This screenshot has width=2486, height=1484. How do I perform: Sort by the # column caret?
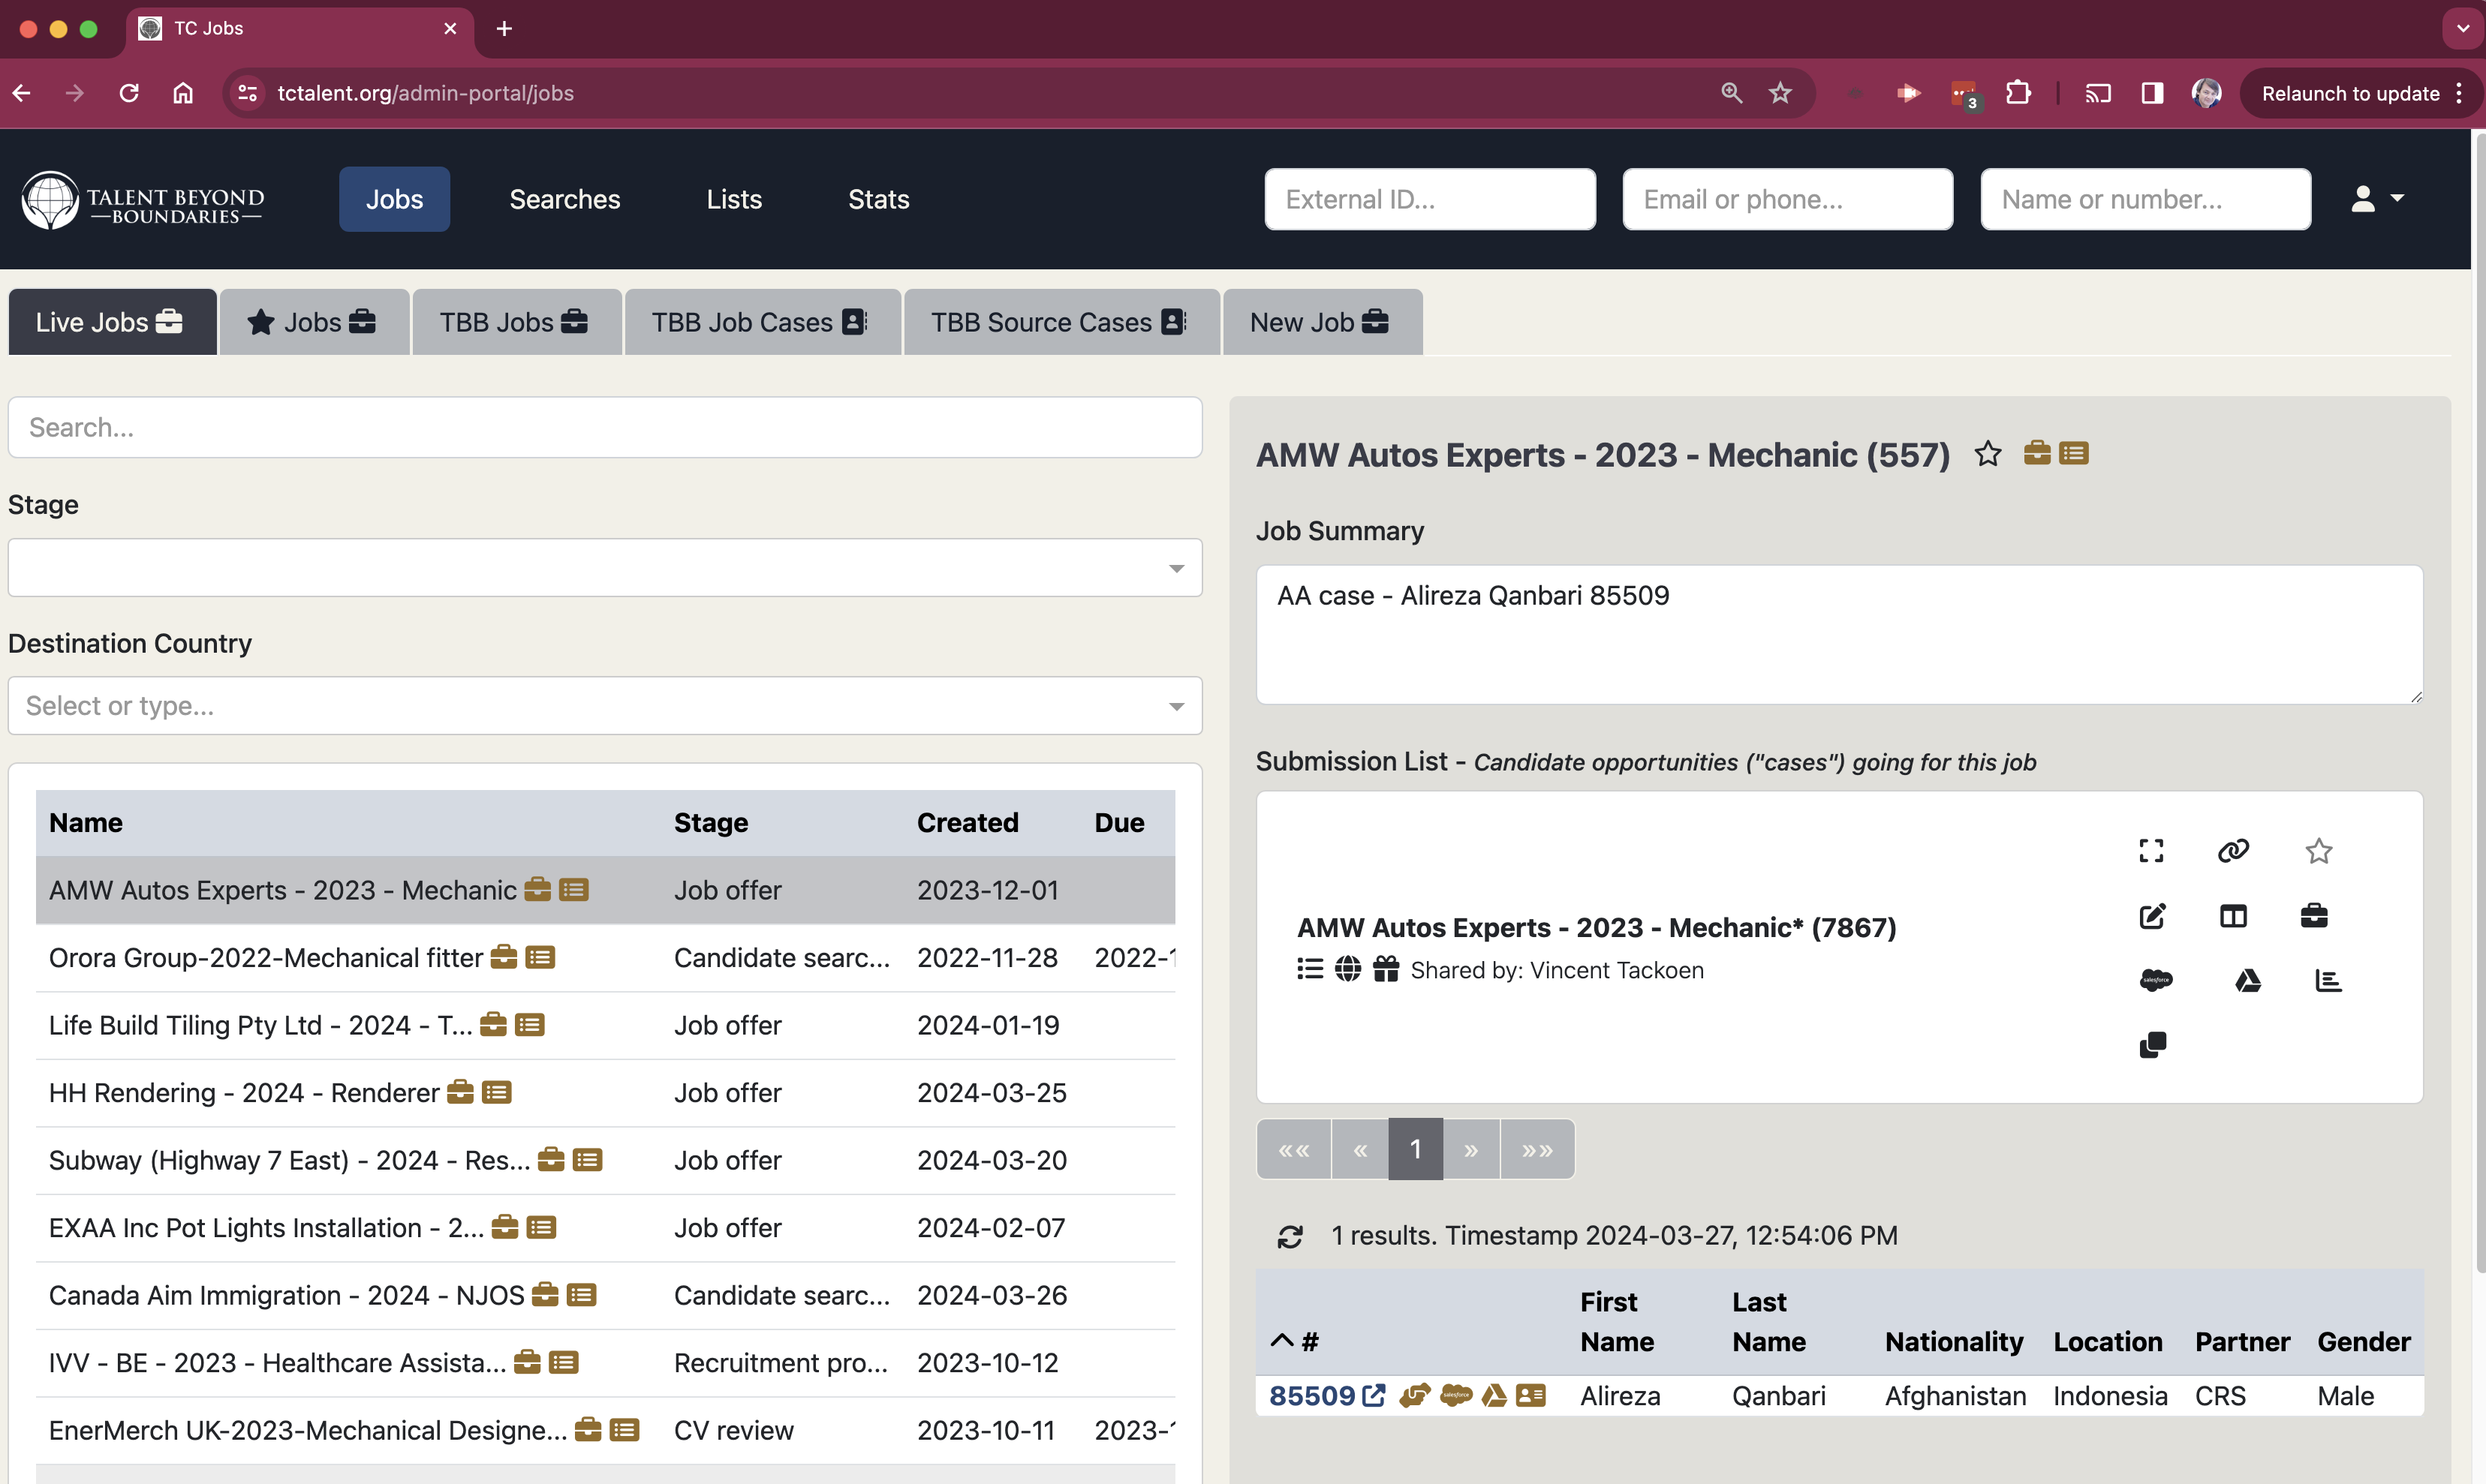click(x=1281, y=1341)
